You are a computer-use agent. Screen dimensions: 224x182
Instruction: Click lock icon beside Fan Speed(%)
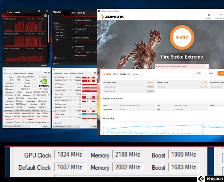coord(73,47)
